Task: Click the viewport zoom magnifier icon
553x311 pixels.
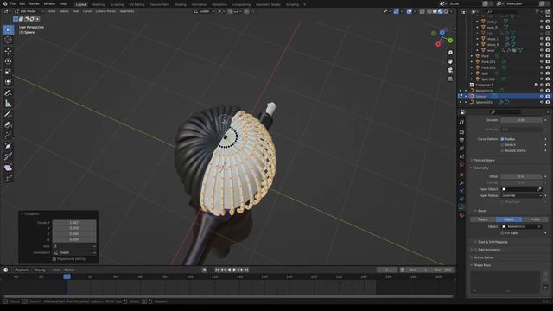Action: pos(450,53)
